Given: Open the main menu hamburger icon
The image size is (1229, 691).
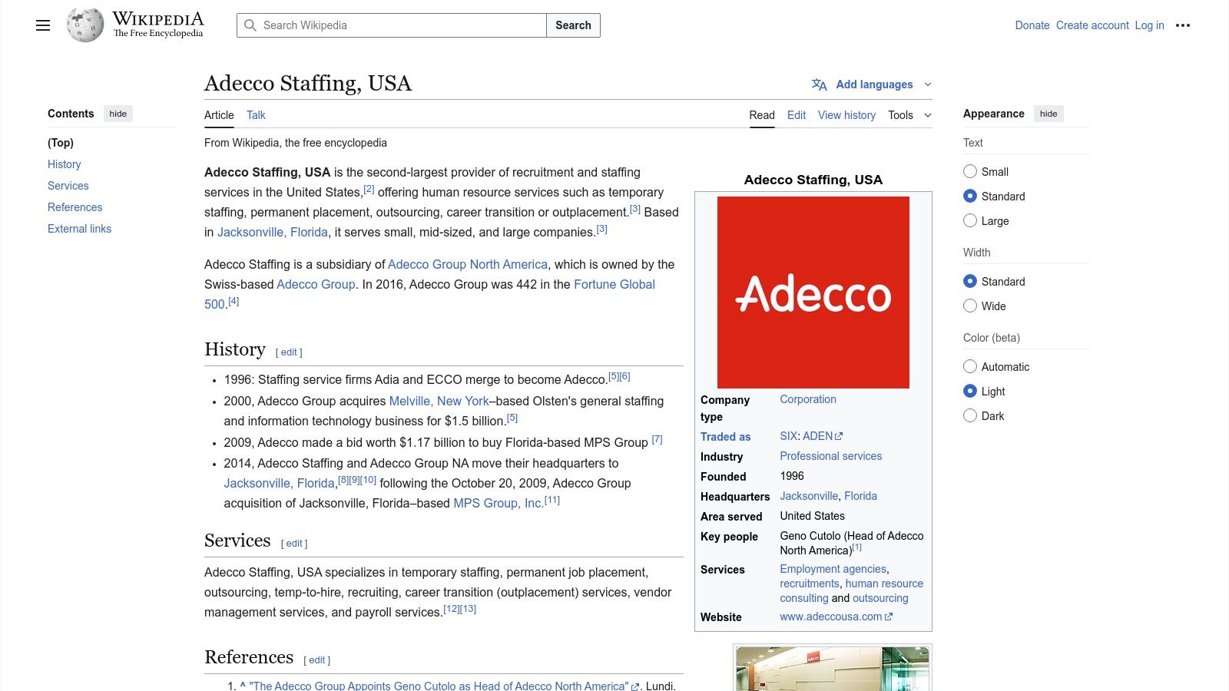Looking at the screenshot, I should pos(43,25).
